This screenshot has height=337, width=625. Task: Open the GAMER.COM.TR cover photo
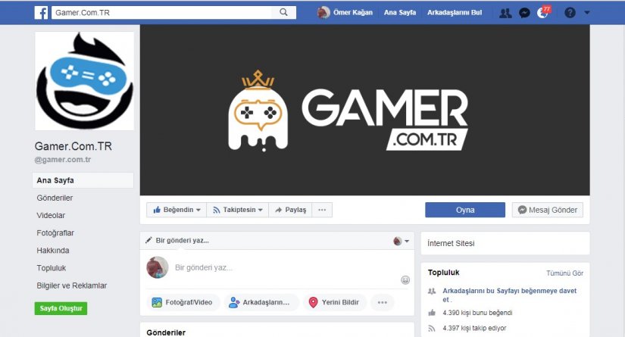(364, 110)
